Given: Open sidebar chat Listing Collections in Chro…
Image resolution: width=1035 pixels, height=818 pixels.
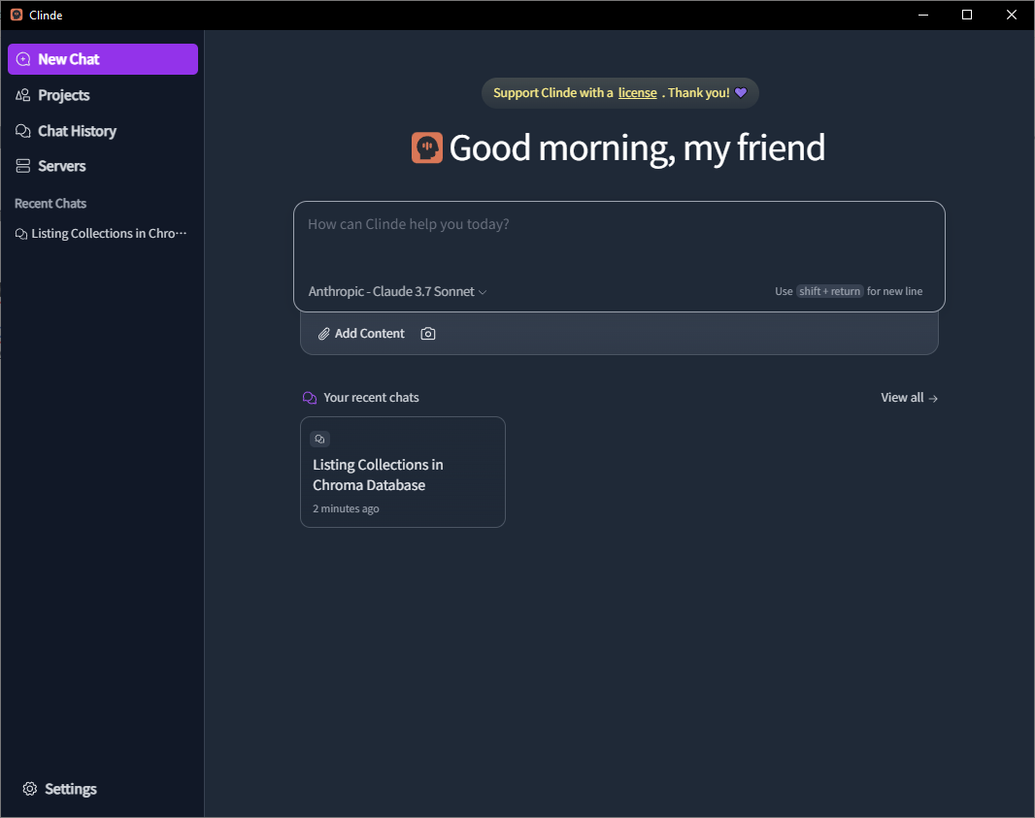Looking at the screenshot, I should [102, 234].
